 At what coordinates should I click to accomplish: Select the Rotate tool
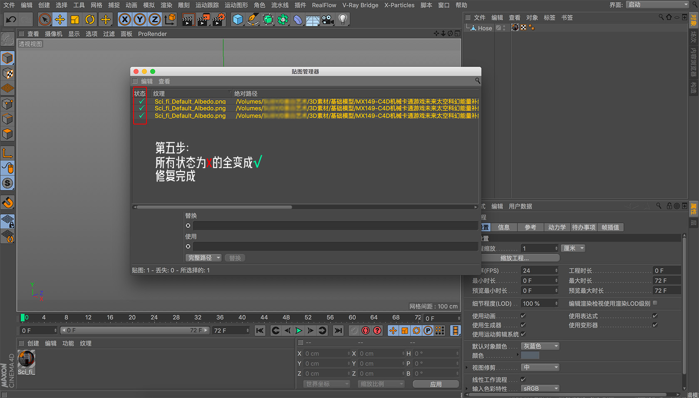90,20
